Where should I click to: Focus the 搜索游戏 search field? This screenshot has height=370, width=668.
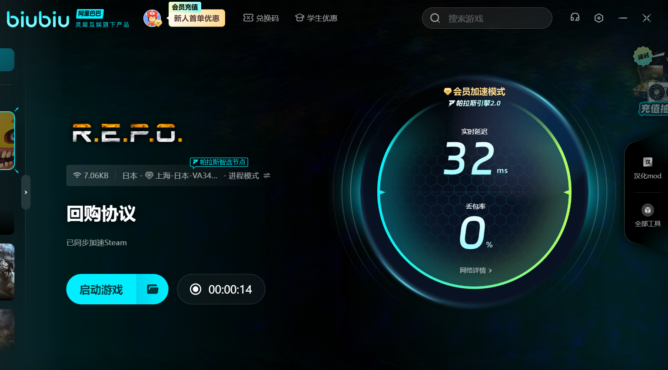coord(487,18)
